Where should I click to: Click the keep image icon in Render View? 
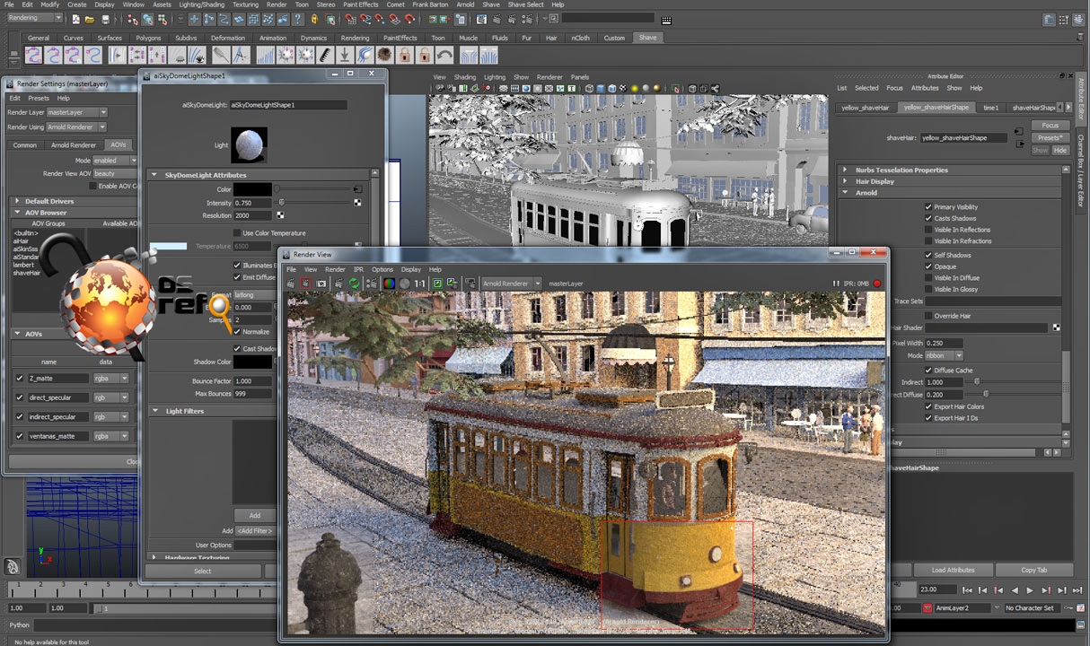[x=437, y=284]
